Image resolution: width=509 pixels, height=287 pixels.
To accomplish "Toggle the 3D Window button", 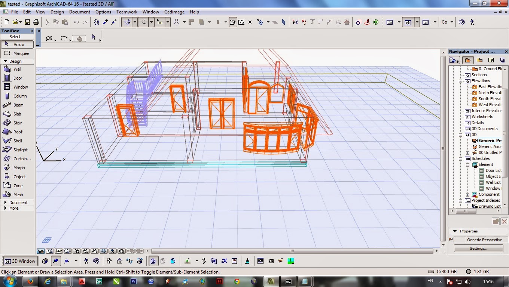I will [20, 261].
